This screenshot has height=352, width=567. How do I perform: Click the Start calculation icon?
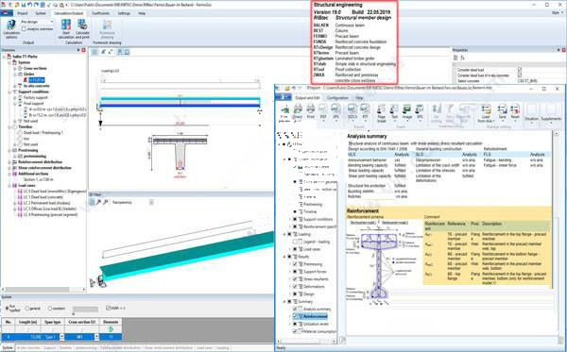point(66,29)
